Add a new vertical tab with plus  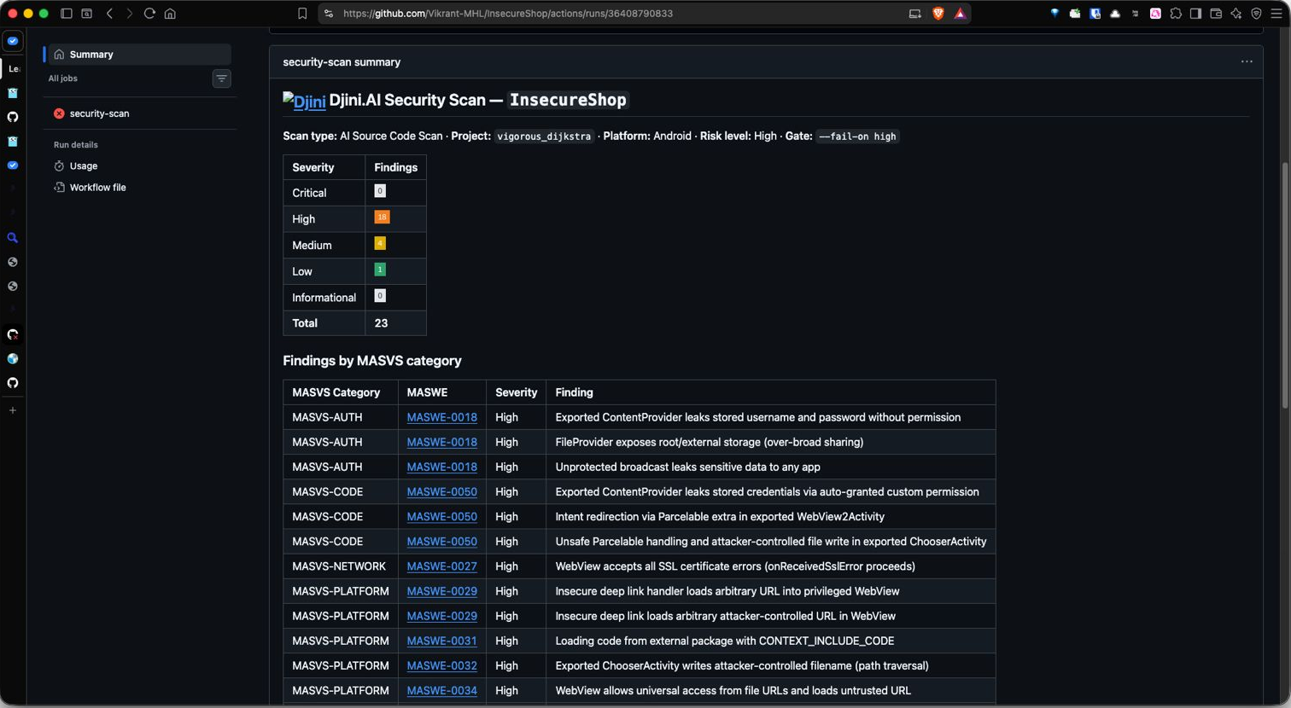click(x=13, y=410)
